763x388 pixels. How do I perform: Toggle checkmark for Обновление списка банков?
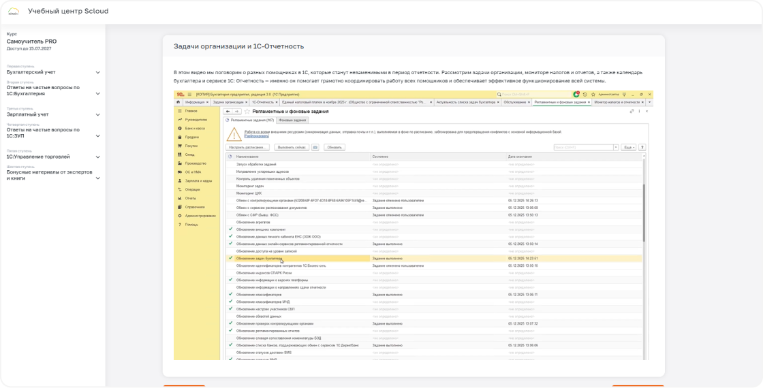click(231, 344)
